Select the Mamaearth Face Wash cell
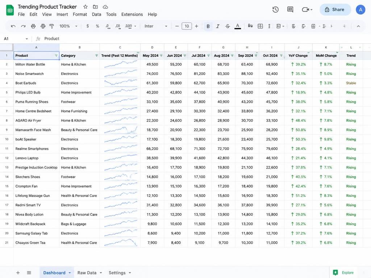The height and width of the screenshot is (278, 371). [37, 130]
